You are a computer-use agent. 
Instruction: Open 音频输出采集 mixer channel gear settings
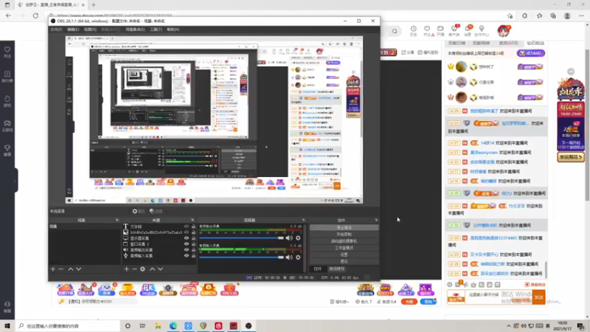(298, 238)
